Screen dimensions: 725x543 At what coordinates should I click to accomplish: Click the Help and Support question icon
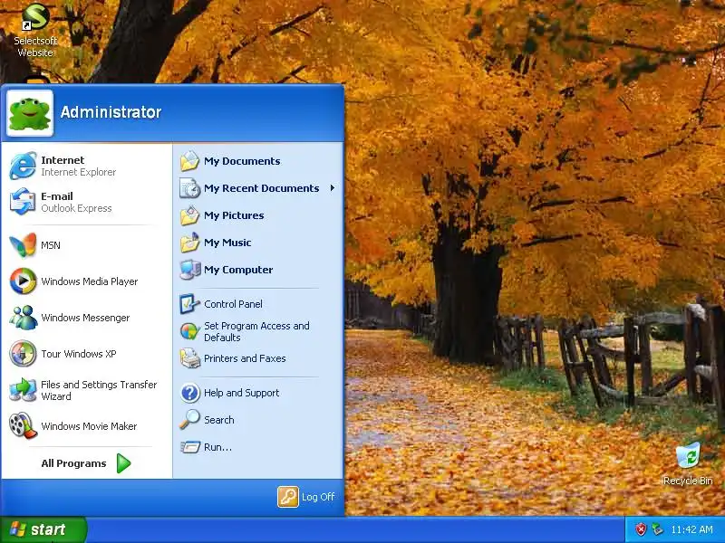tap(189, 393)
